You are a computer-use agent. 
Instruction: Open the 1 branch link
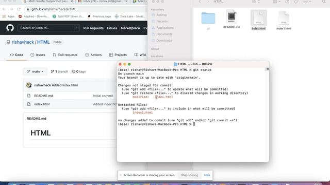pos(60,71)
